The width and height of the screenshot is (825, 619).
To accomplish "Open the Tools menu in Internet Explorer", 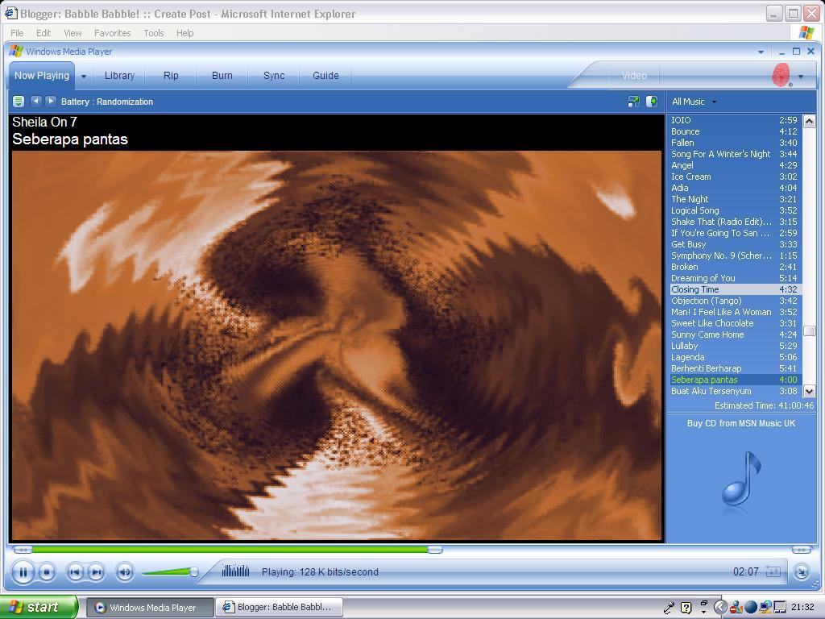I will tap(154, 32).
